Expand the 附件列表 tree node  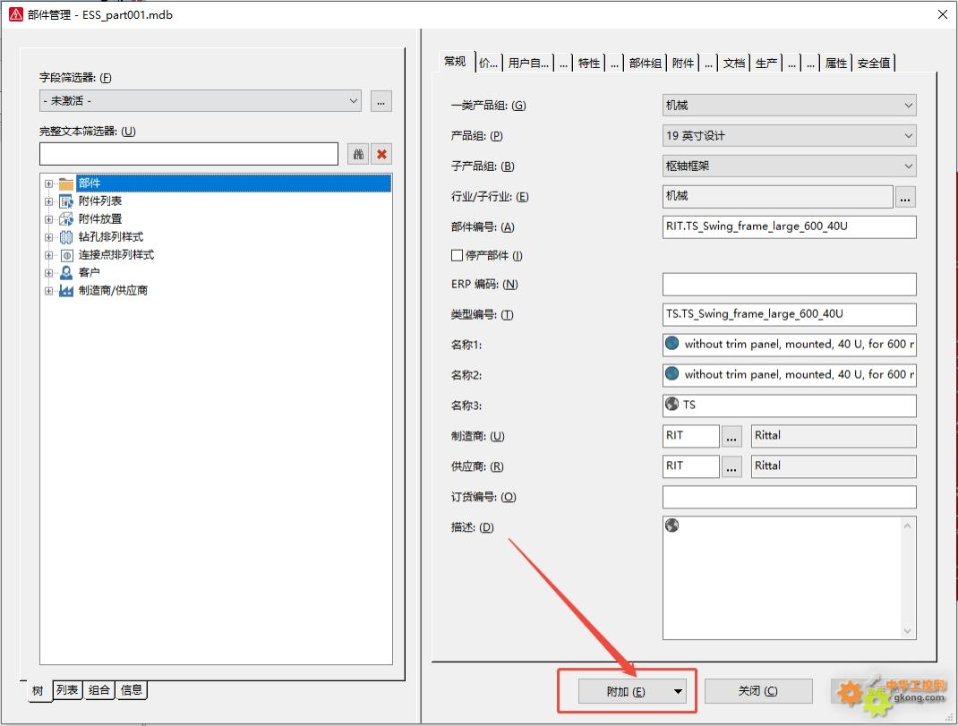[x=49, y=201]
